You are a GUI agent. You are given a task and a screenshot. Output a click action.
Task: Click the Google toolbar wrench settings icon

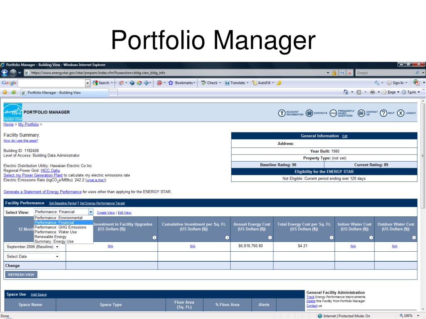click(377, 83)
